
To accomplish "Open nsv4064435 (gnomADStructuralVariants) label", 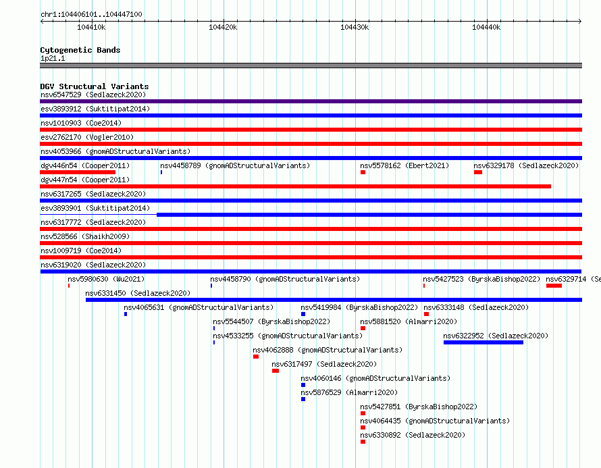I will coord(435,421).
